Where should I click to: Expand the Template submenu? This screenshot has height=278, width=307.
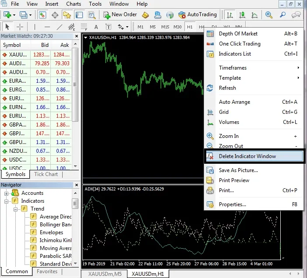(254, 78)
